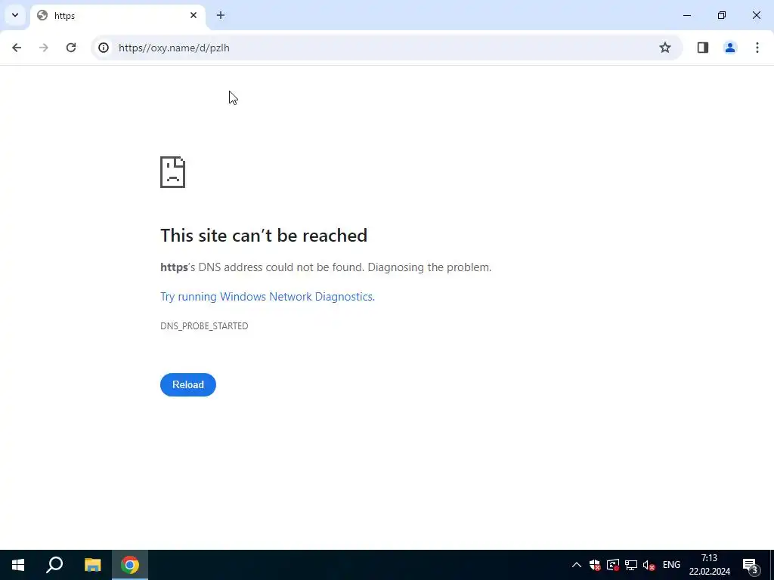Open File Explorer from the taskbar
The height and width of the screenshot is (580, 774).
coord(92,565)
